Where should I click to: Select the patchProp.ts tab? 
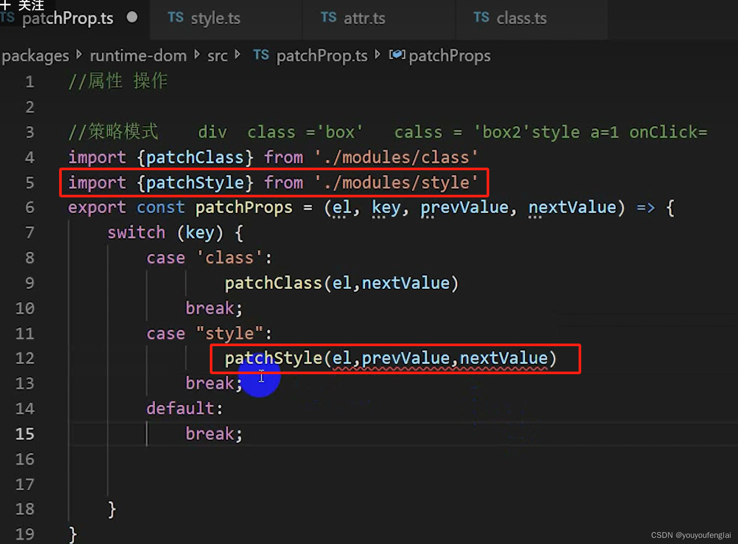click(68, 19)
